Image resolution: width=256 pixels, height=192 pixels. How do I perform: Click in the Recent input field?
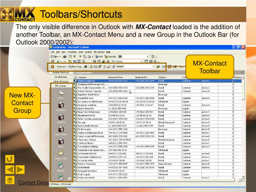(x=138, y=66)
